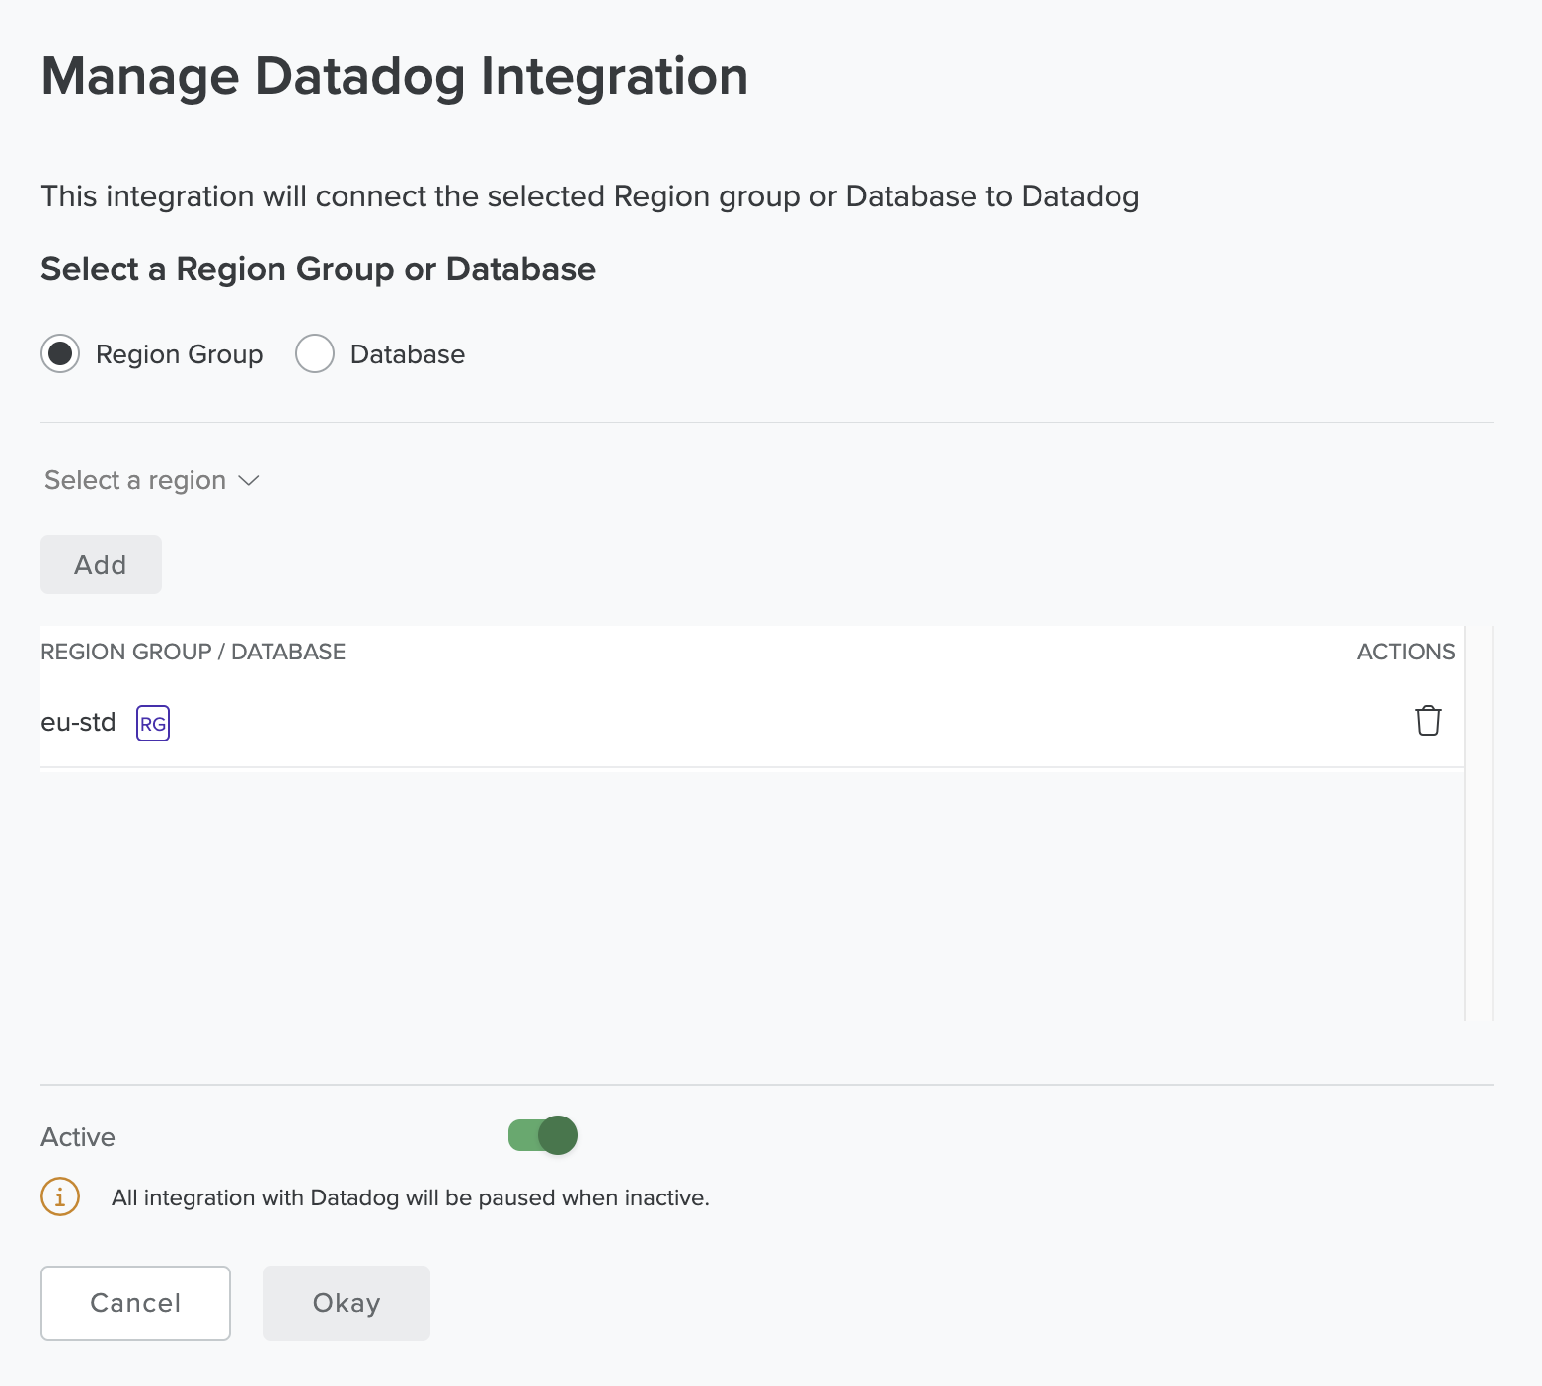Click the Active label text
1542x1386 pixels.
[78, 1137]
